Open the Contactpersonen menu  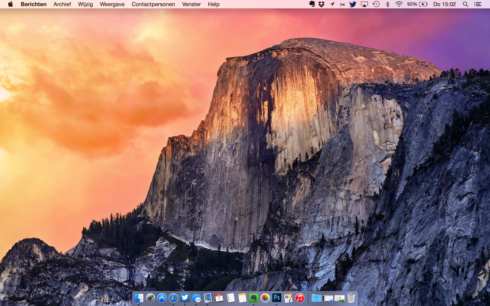pos(153,4)
